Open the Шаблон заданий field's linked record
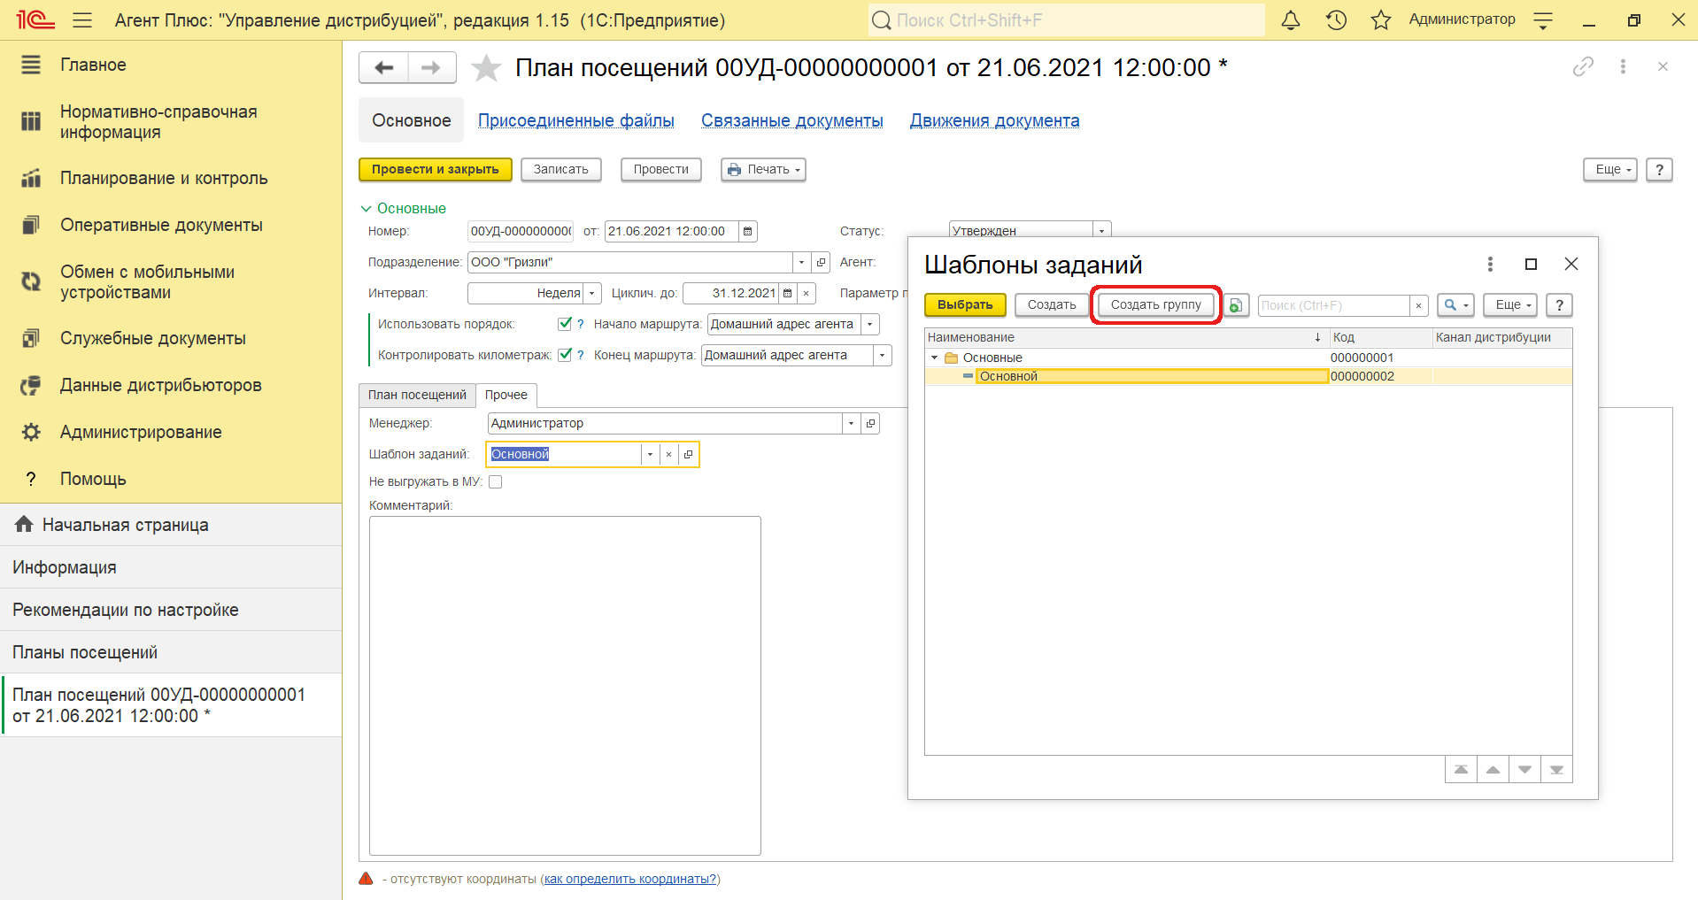Screen dimensions: 1698x900 (x=689, y=455)
